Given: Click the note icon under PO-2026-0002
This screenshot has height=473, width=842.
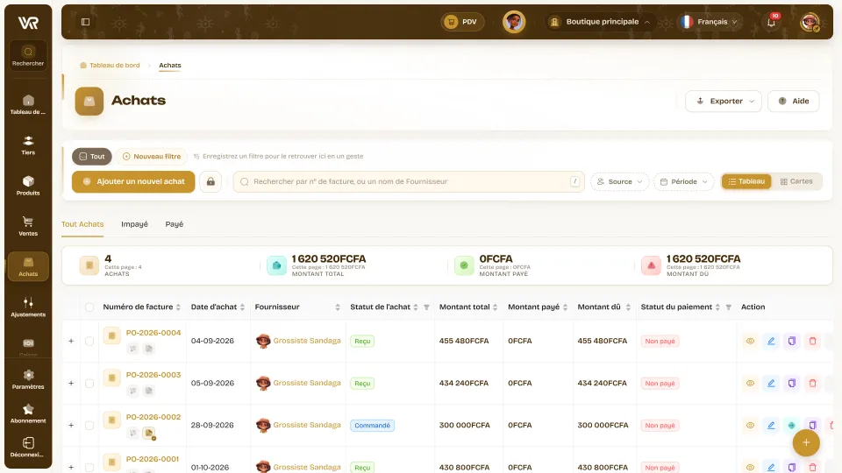Looking at the screenshot, I should click(x=149, y=433).
